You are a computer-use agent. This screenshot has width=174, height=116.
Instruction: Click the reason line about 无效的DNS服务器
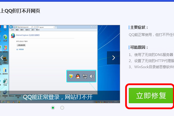click(151, 55)
